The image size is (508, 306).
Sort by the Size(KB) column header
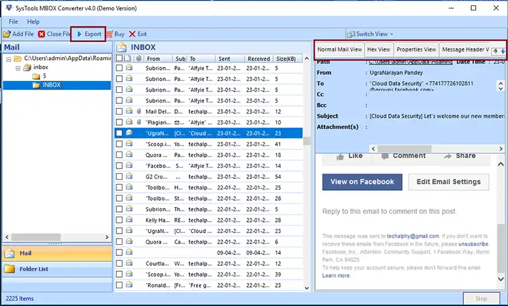pyautogui.click(x=288, y=59)
